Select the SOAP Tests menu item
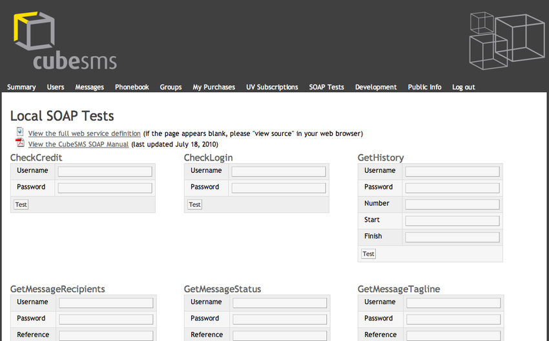 coord(327,87)
